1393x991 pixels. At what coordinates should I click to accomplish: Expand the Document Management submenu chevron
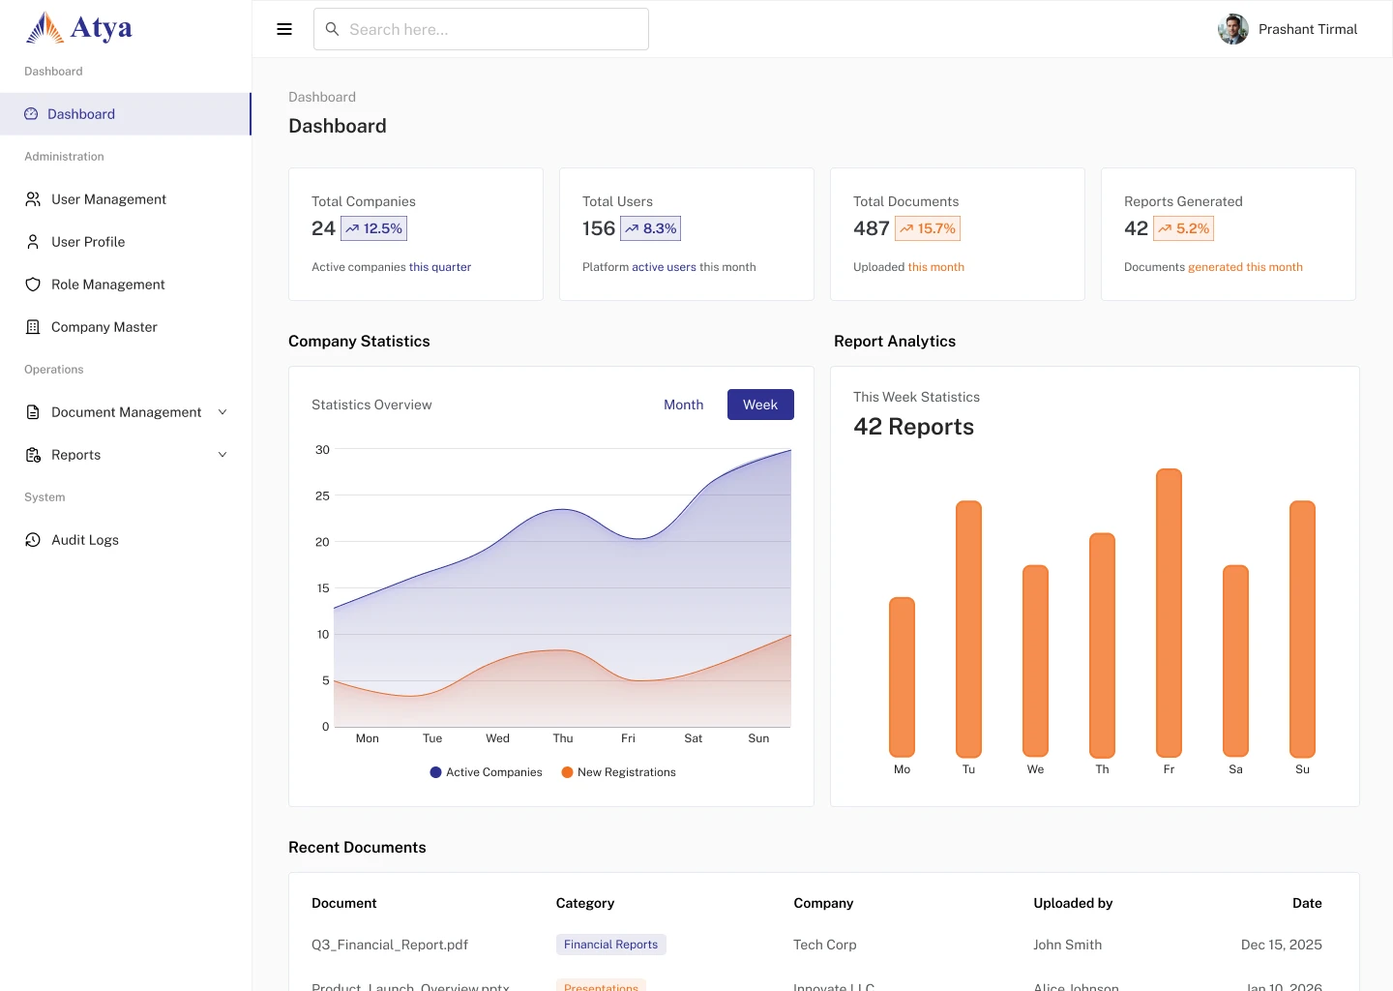(x=222, y=412)
